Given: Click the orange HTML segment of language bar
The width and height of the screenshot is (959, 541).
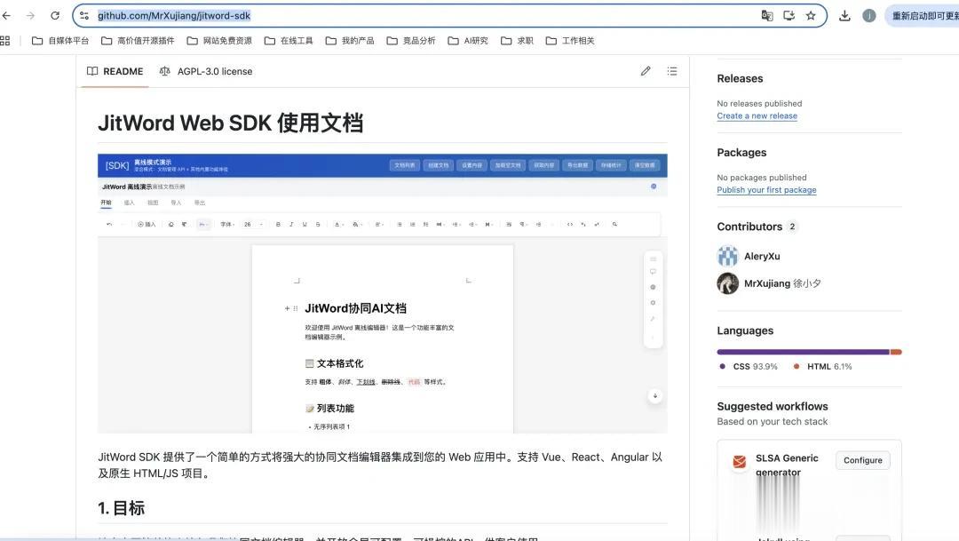Looking at the screenshot, I should (x=896, y=352).
